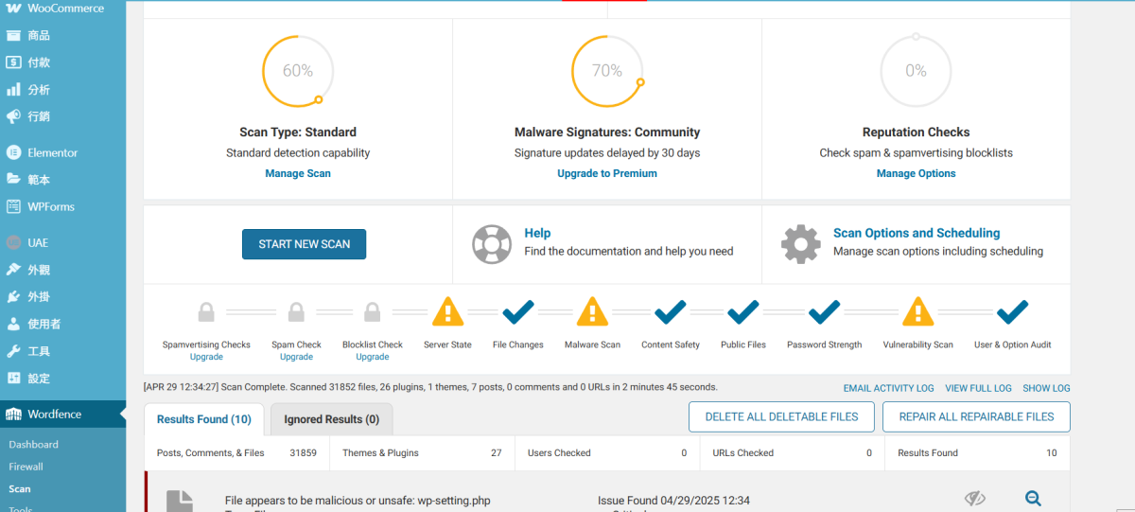Click Upgrade under Blocklist Check
Image resolution: width=1135 pixels, height=512 pixels.
(x=373, y=357)
